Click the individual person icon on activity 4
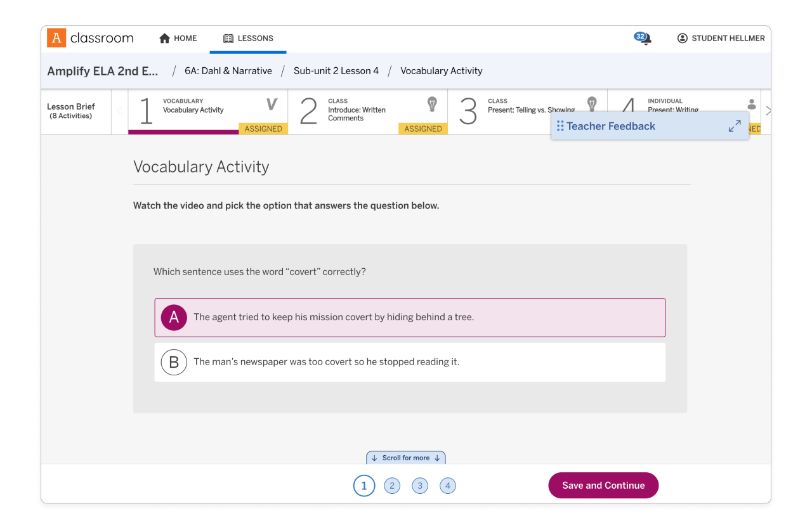 click(751, 104)
